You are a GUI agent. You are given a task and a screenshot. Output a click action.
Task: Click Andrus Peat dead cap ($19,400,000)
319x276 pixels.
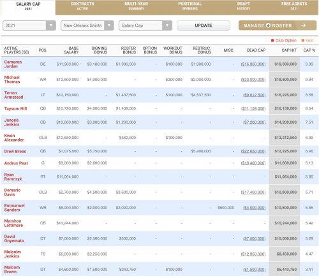[253, 163]
